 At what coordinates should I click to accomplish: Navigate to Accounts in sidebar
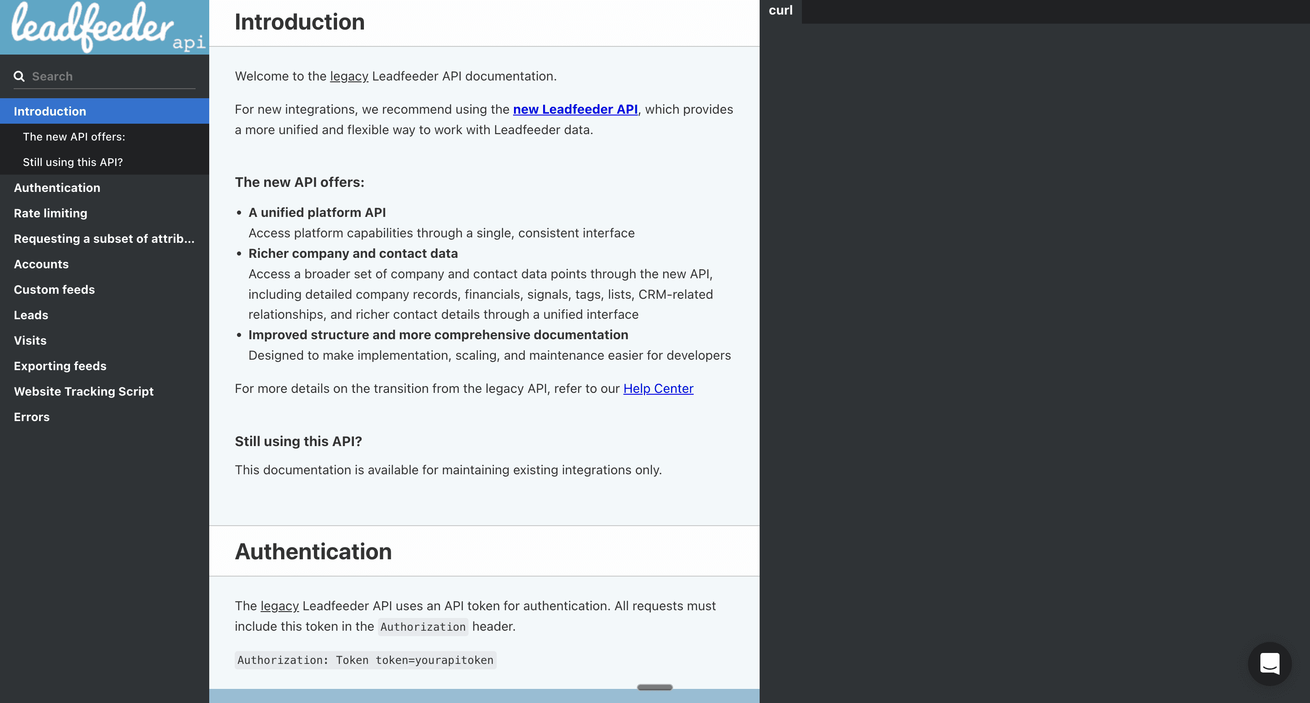click(x=41, y=264)
